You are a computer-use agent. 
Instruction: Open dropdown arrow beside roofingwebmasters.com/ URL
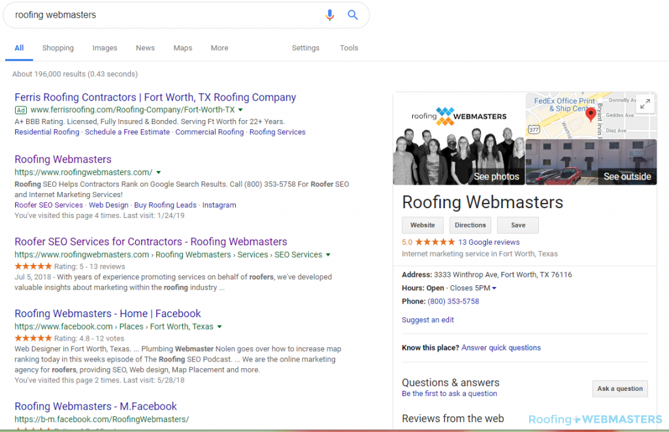pos(159,172)
